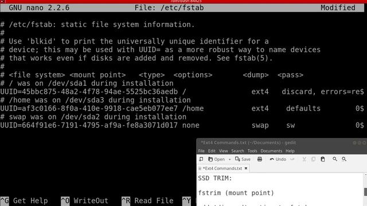The width and height of the screenshot is (367, 206).
Task: Click the ^G Get Help shortcut in nano
Action: (x=24, y=201)
